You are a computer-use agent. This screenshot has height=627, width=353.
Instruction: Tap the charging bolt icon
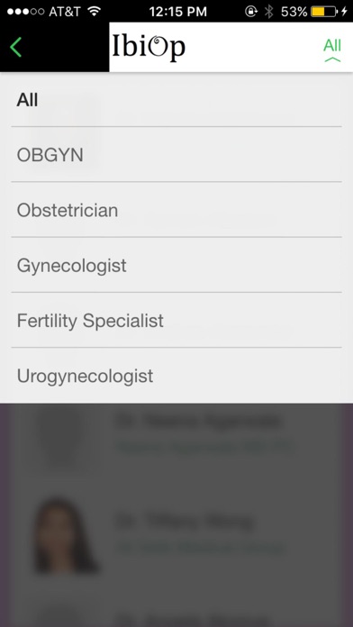coord(344,11)
